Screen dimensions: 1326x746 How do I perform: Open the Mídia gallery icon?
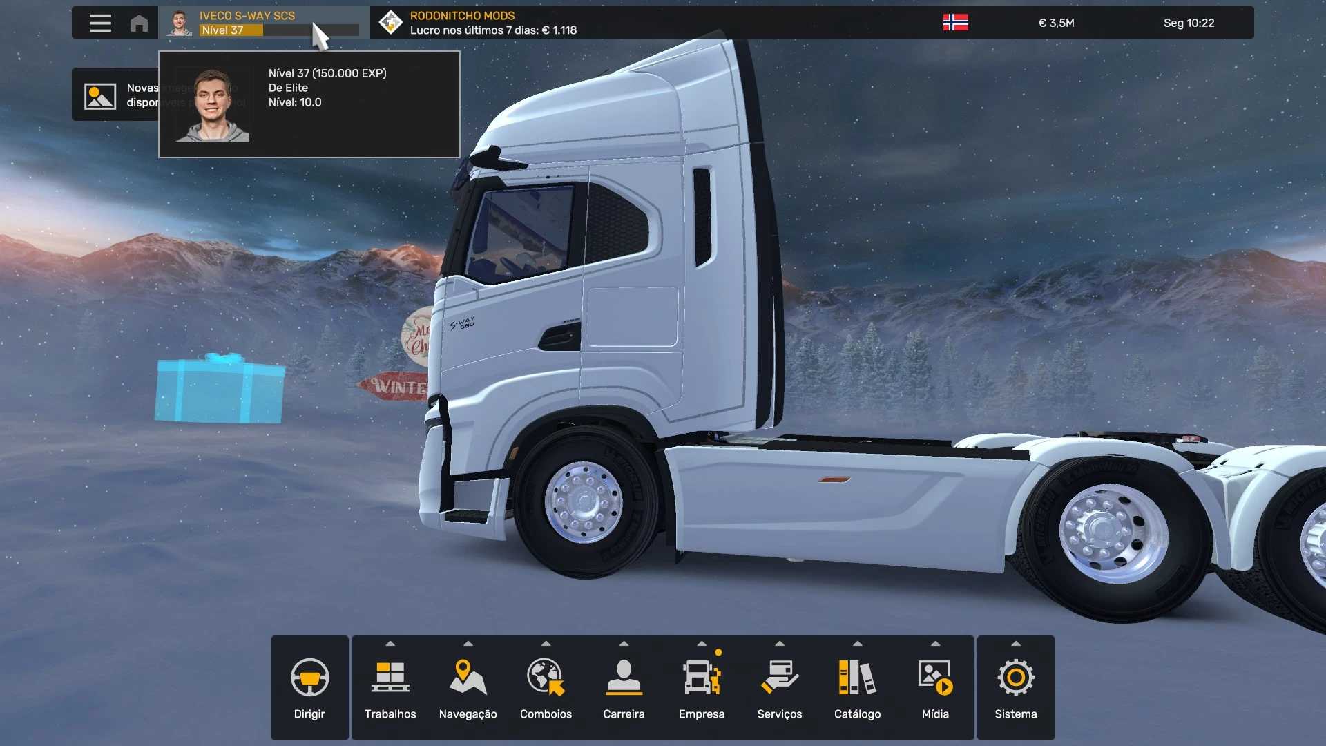935,678
